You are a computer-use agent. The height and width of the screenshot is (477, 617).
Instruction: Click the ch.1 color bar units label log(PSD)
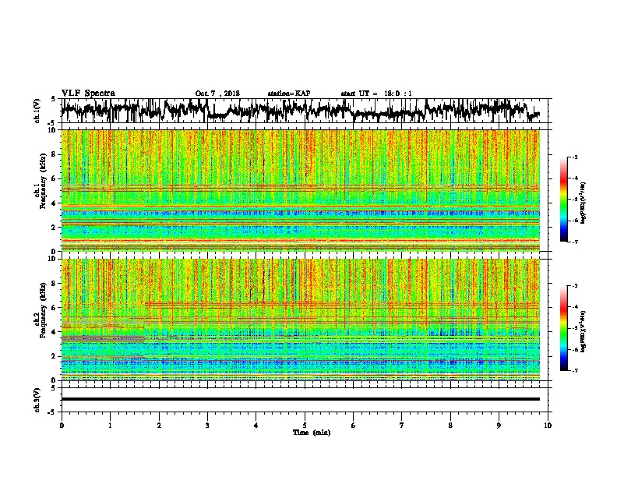coord(584,203)
